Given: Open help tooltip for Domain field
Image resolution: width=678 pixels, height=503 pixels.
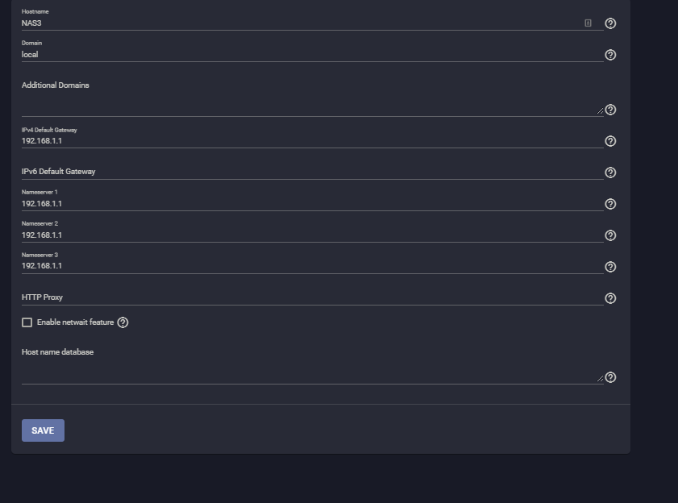Looking at the screenshot, I should (x=610, y=55).
